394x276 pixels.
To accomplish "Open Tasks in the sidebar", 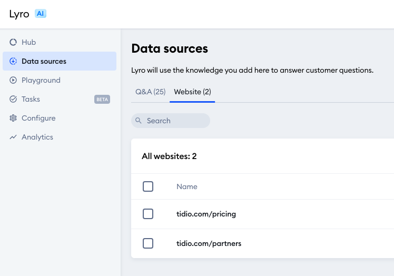I will coord(60,99).
